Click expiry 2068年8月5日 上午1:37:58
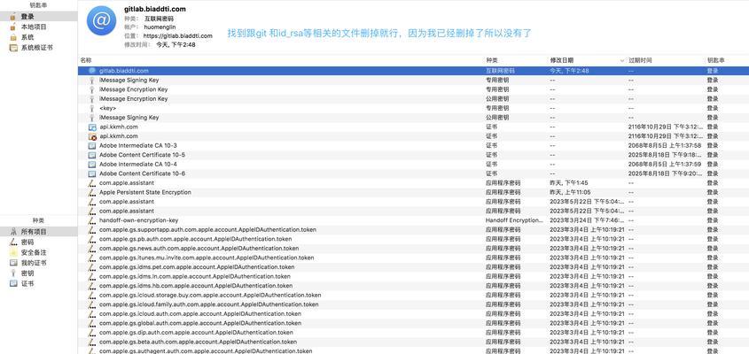This screenshot has height=354, width=749. coord(665,145)
